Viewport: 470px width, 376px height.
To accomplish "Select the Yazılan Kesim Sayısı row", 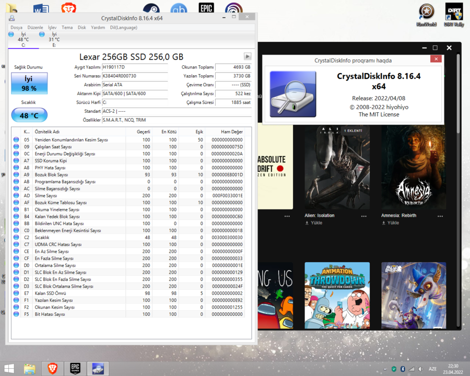I will [128, 300].
